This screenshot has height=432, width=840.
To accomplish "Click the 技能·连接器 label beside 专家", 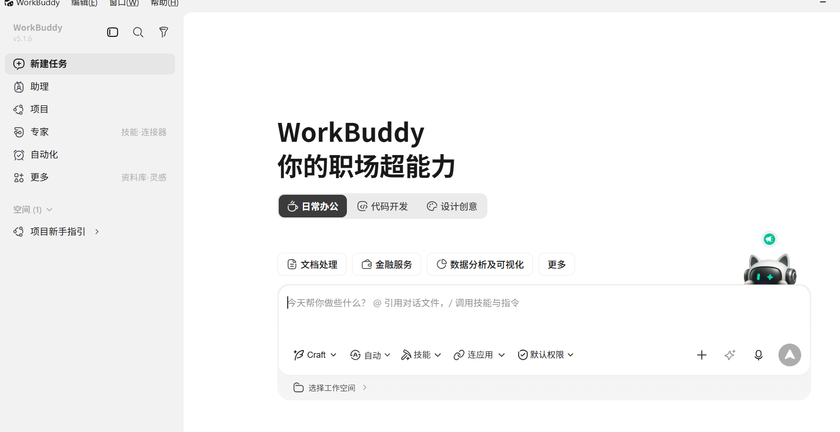I will tap(144, 132).
